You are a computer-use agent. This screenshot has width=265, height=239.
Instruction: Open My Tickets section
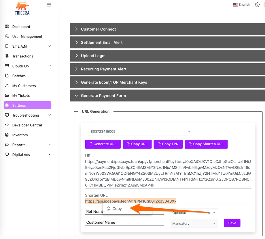pos(21,96)
